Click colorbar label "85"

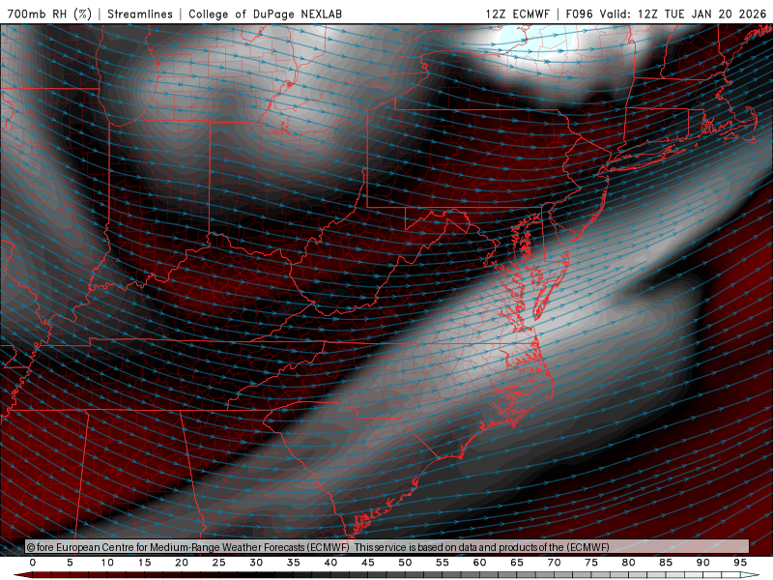(x=666, y=563)
